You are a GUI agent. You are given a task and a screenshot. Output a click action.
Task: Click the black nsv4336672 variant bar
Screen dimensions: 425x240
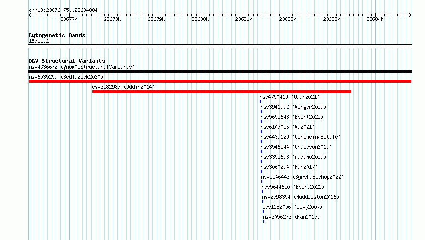tap(220, 71)
